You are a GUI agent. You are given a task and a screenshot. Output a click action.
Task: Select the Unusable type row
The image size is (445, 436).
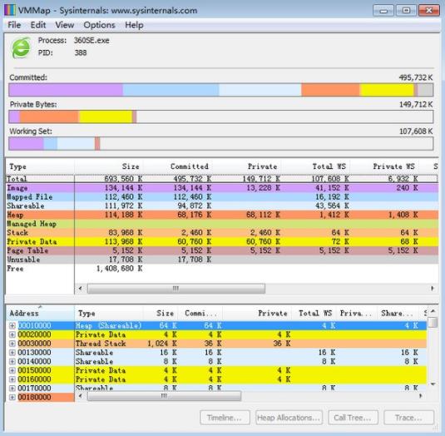(x=222, y=260)
